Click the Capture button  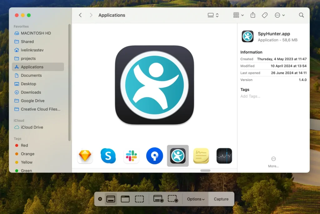(x=221, y=199)
